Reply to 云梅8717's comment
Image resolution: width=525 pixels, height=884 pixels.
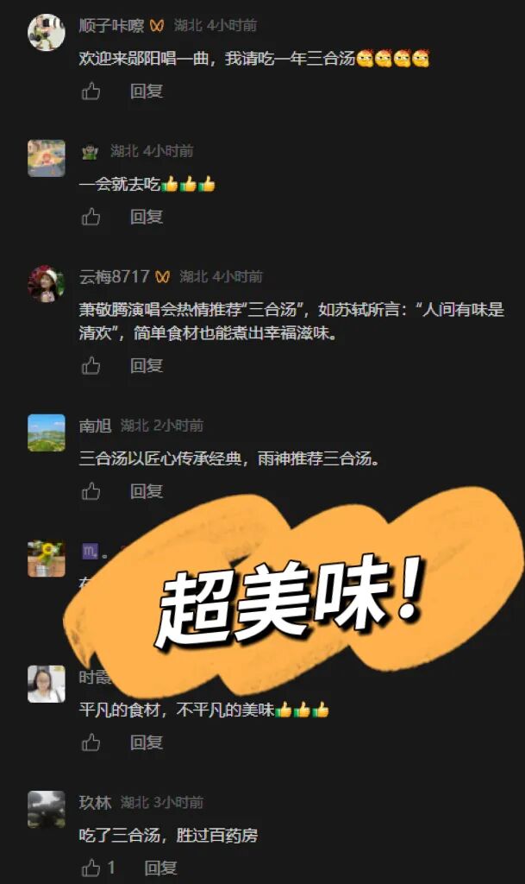(147, 366)
